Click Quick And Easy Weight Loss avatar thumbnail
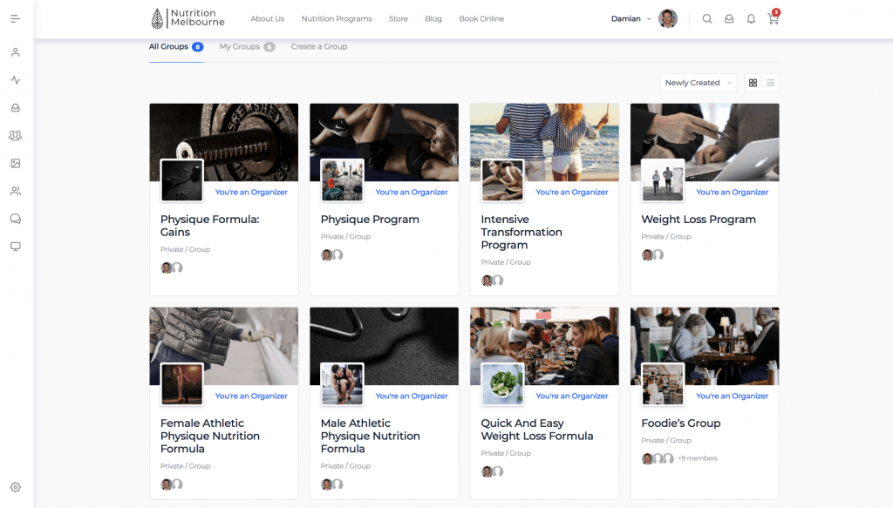Image resolution: width=893 pixels, height=508 pixels. (x=502, y=384)
